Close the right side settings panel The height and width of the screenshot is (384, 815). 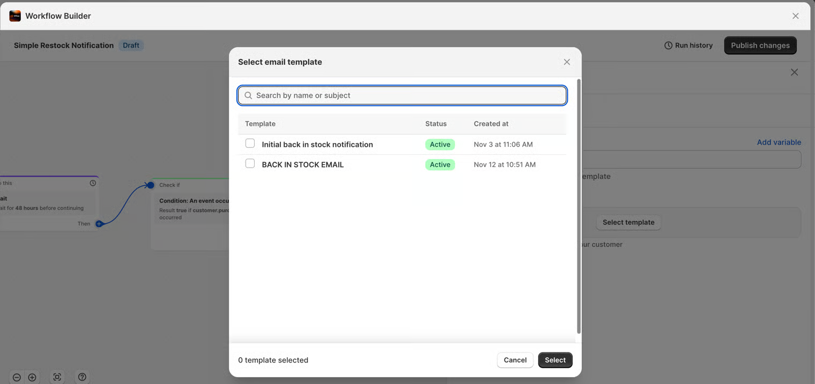794,72
